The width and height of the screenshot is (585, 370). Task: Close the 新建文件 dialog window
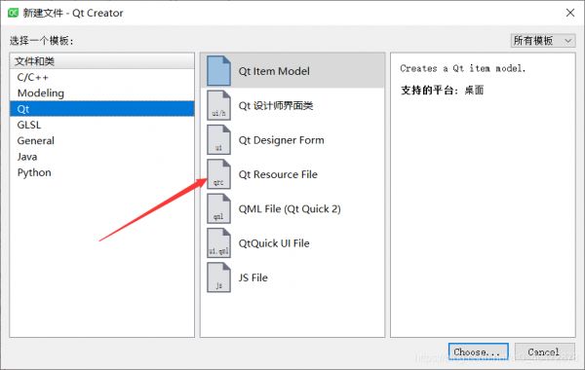570,13
